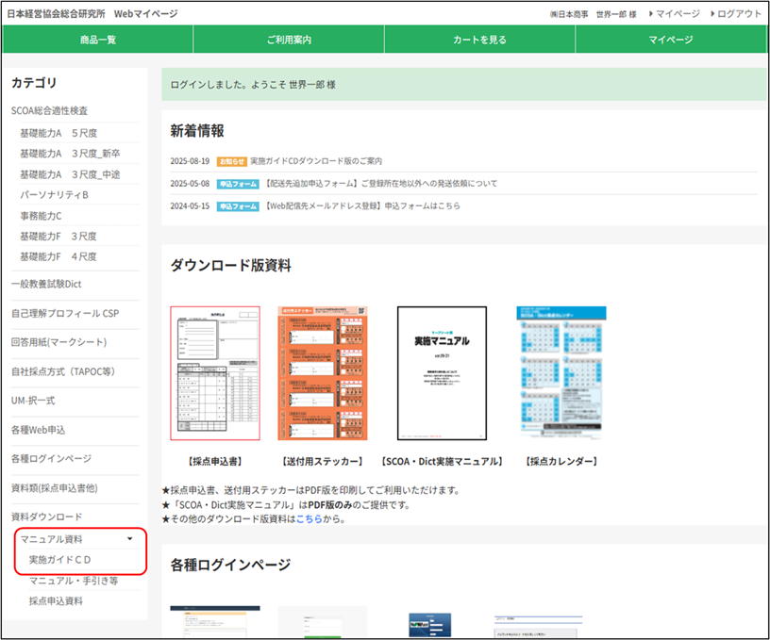Select パーソナリティB in the category list
Image resolution: width=770 pixels, height=640 pixels.
pos(54,194)
